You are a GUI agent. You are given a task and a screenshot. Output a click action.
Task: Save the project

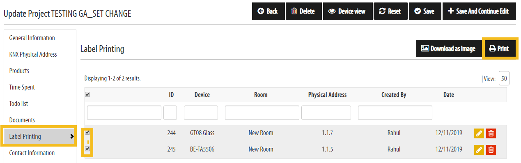tap(425, 11)
